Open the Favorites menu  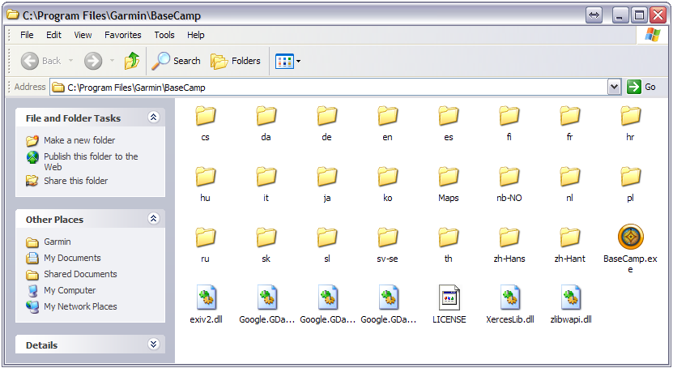pyautogui.click(x=122, y=35)
